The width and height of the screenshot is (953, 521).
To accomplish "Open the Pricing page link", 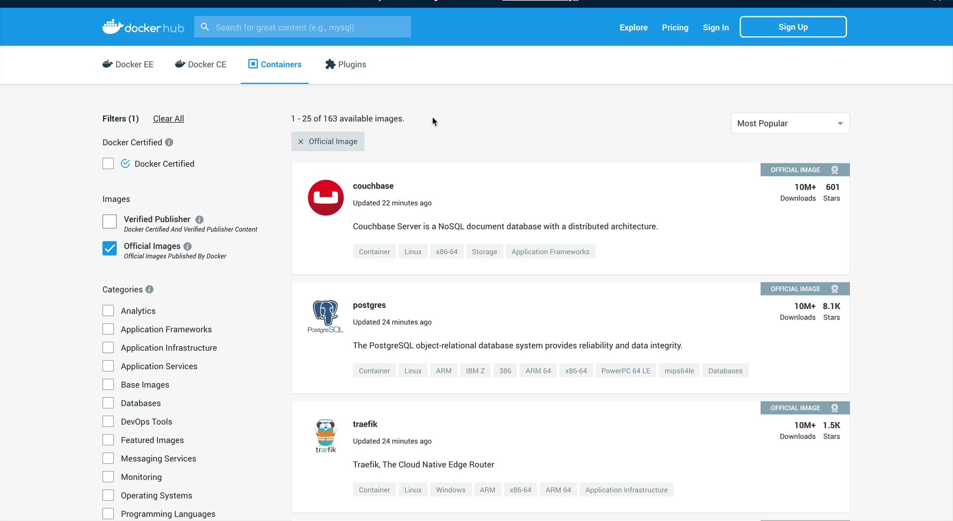I will click(675, 28).
